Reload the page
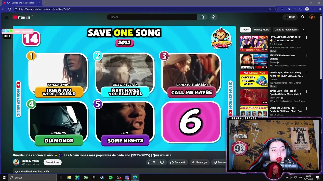 click(9, 9)
